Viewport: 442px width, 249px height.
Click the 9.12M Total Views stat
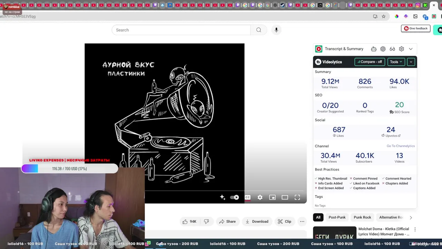[x=330, y=83]
